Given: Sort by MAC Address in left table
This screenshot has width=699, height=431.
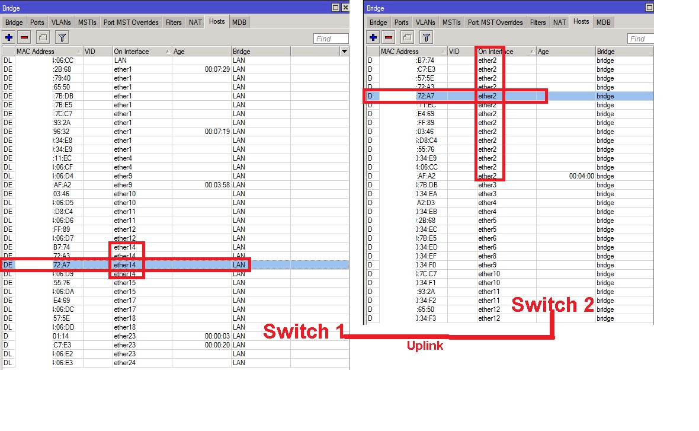Looking at the screenshot, I should (x=49, y=52).
